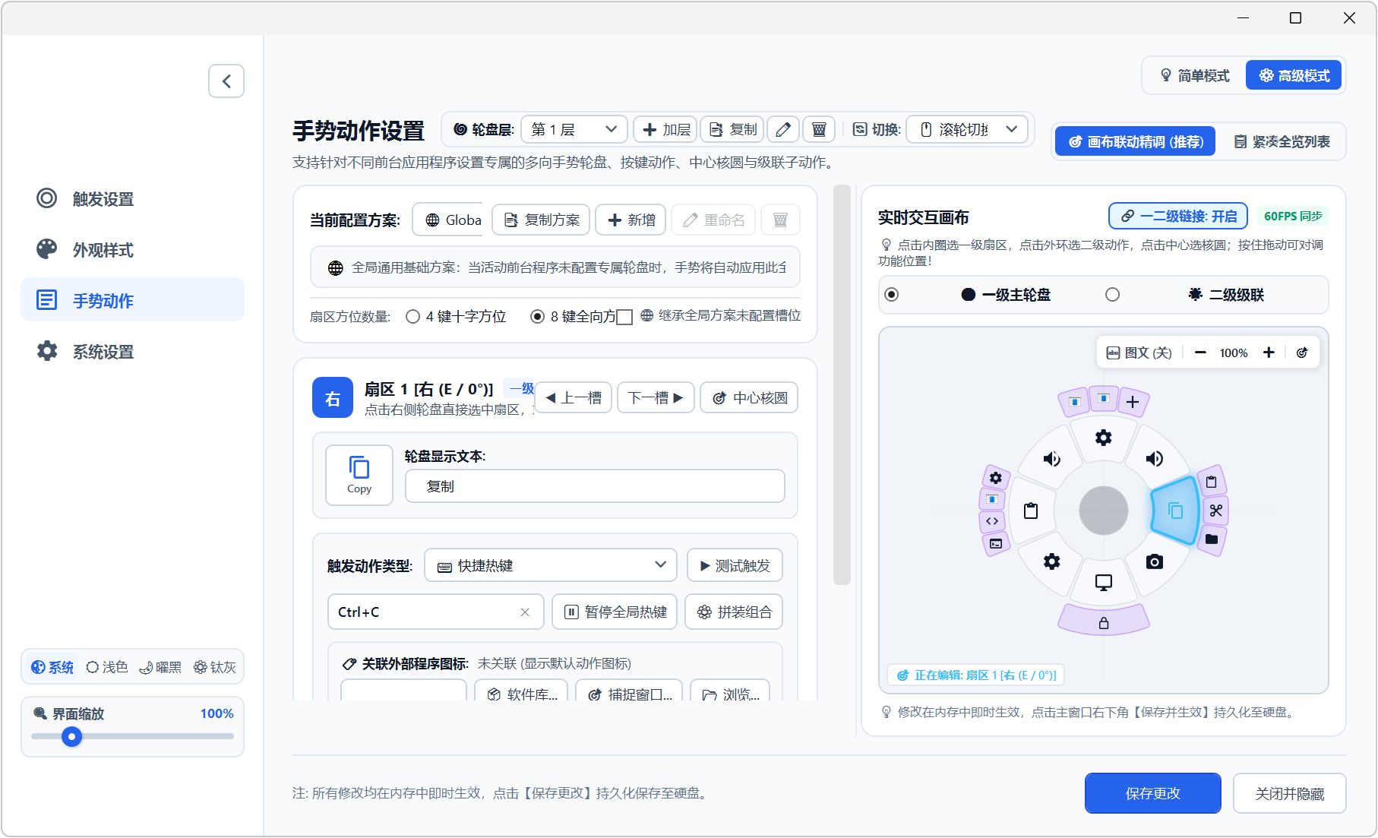The height and width of the screenshot is (838, 1378).
Task: Switch to 简单模式 tab
Action: 1194,76
